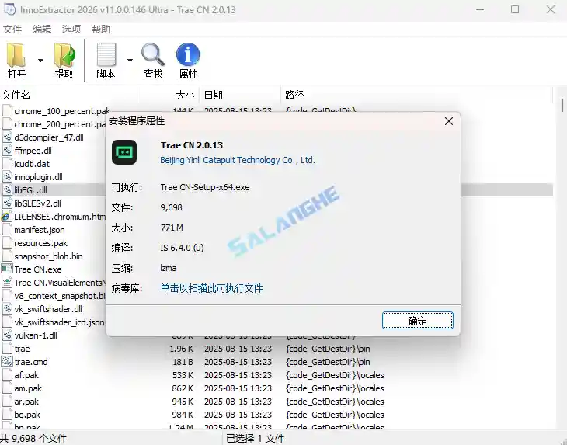The image size is (567, 445).
Task: Click the Beijing Yinli Catapult Technology link
Action: click(238, 160)
